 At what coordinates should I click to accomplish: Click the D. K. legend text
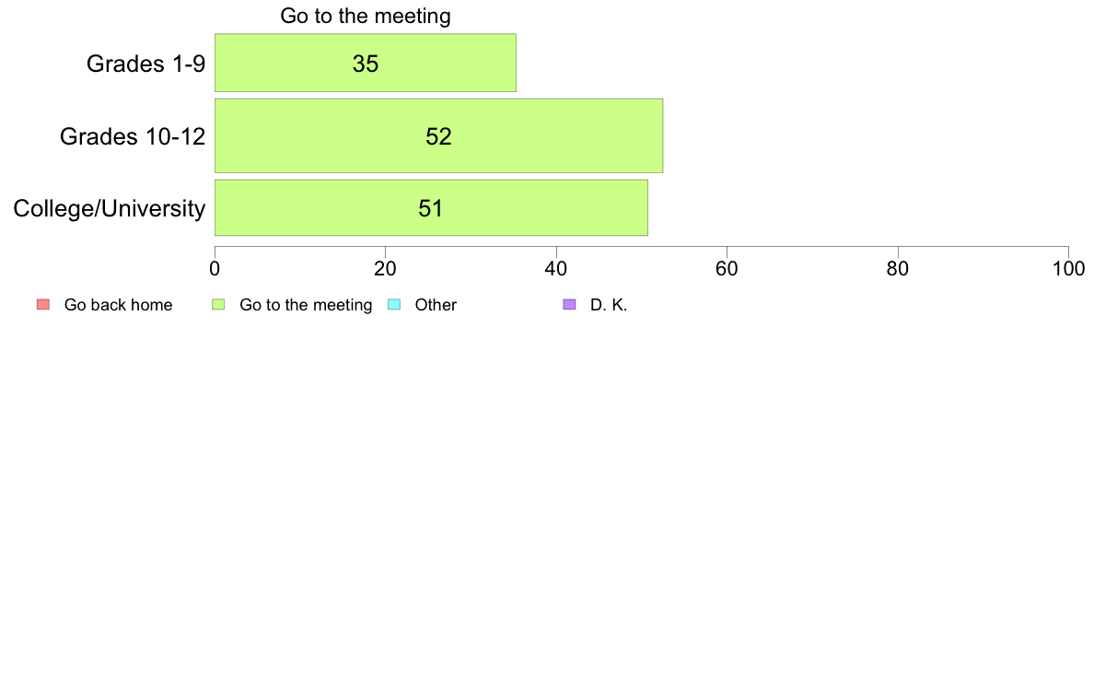609,305
